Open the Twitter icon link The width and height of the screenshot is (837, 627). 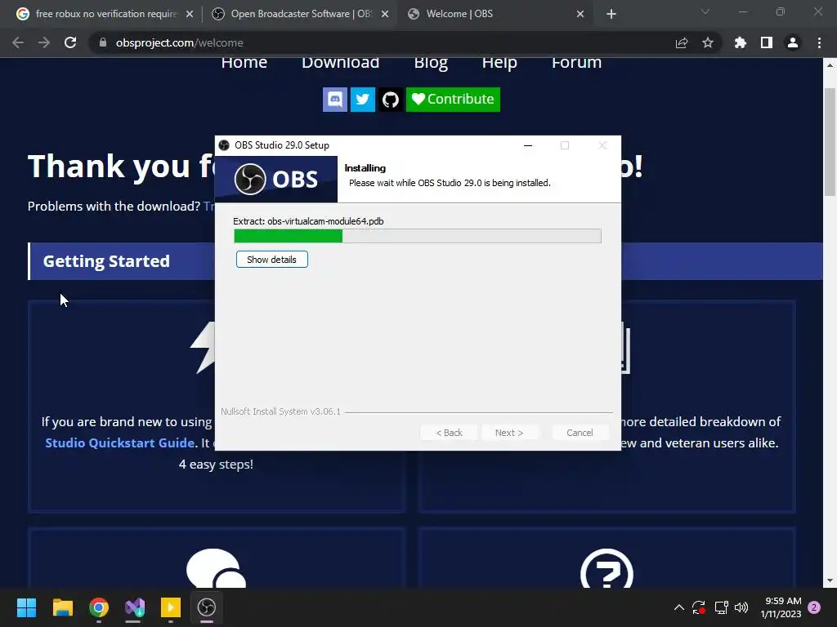[x=362, y=100]
